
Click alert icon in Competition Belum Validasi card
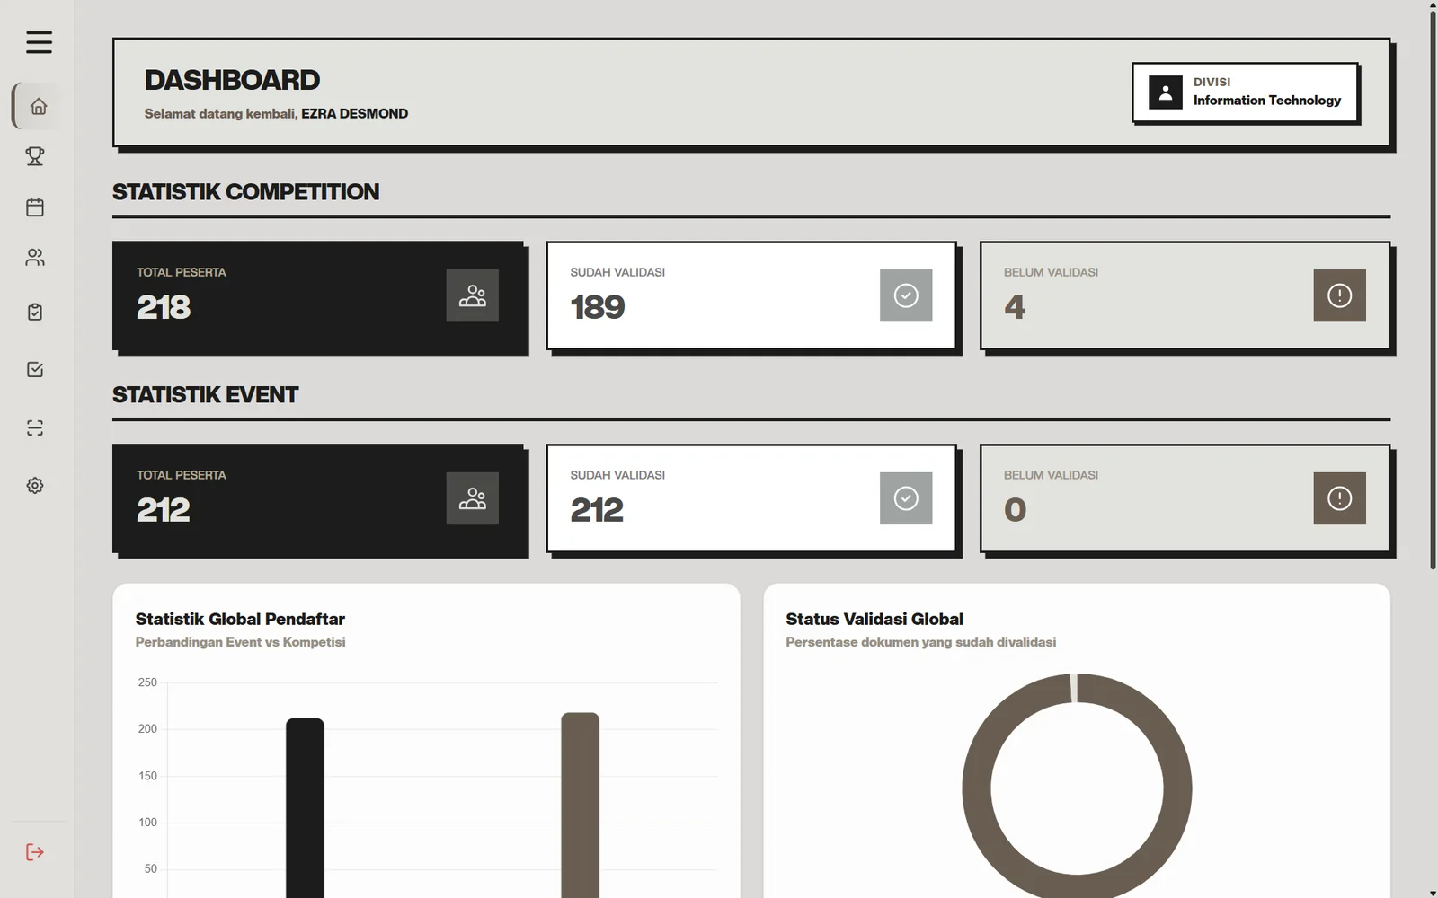[x=1339, y=295]
